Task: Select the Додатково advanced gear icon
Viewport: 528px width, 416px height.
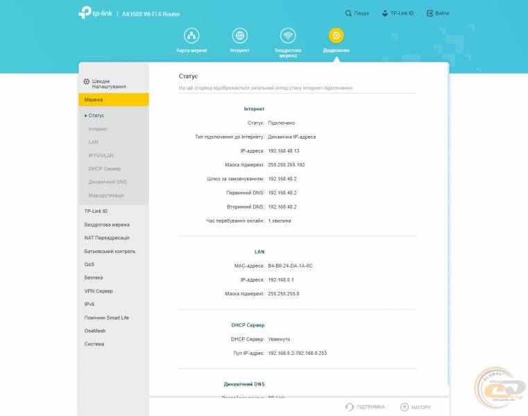Action: point(336,35)
